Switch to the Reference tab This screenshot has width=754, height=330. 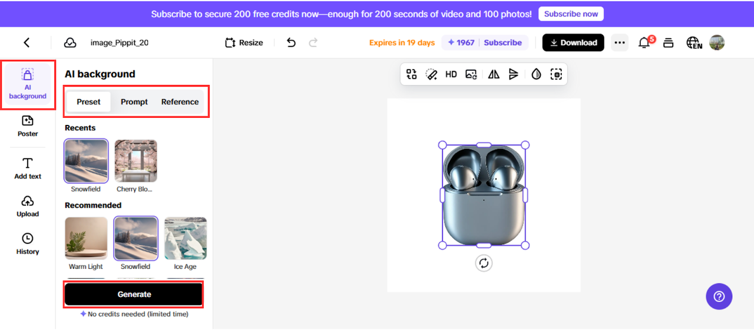pos(180,102)
